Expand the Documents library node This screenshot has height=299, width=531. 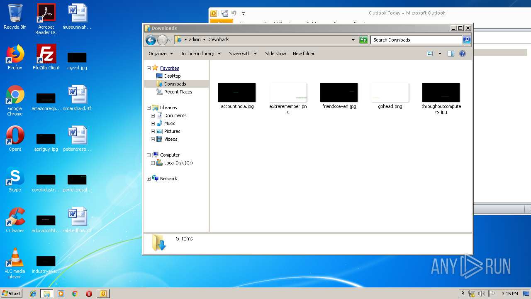click(x=153, y=115)
